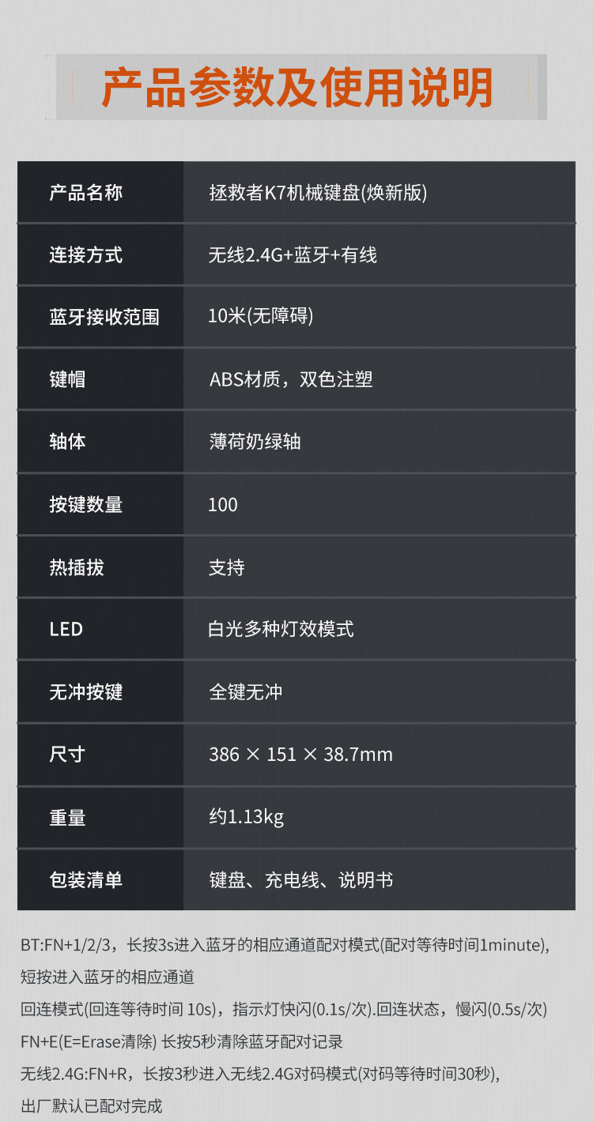
Task: Click the FN+E(E=Erase清除) instruction line
Action: click(x=182, y=1041)
